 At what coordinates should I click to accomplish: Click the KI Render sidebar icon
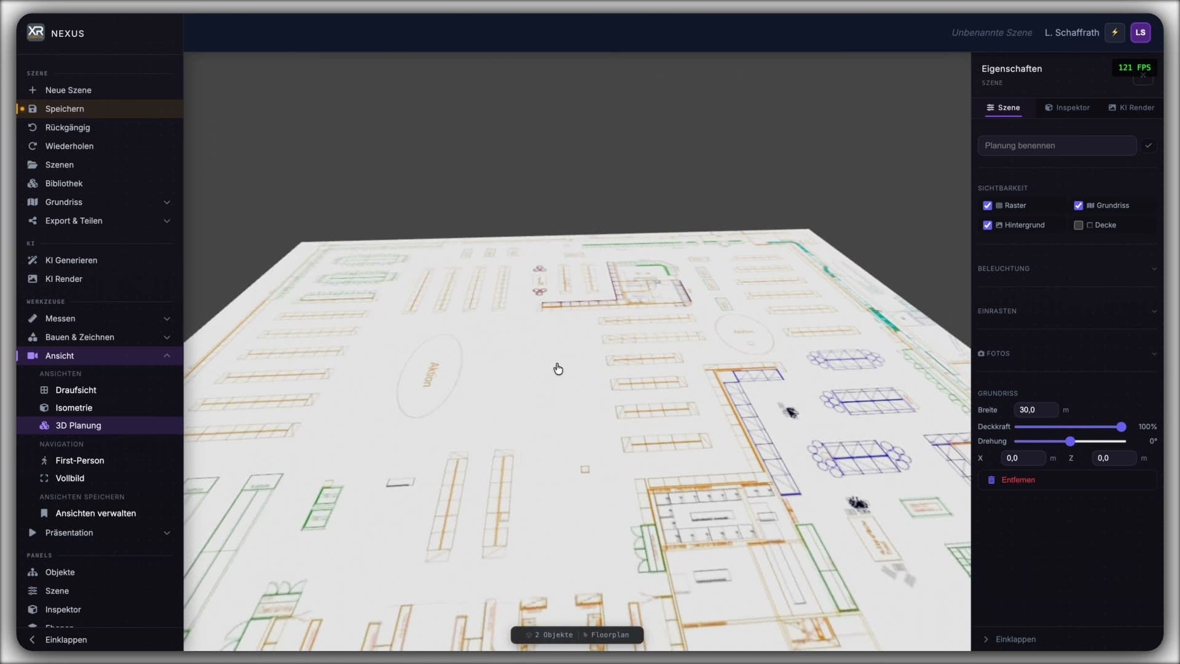tap(33, 279)
